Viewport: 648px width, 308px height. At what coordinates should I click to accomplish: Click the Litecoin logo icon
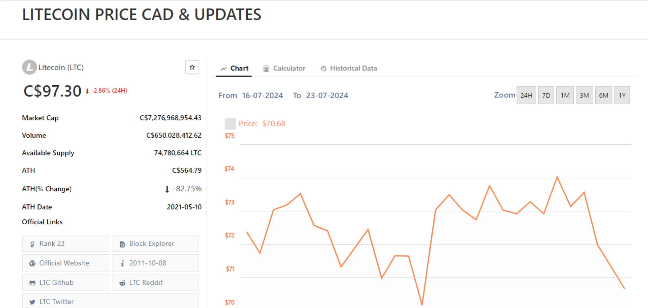(x=29, y=67)
